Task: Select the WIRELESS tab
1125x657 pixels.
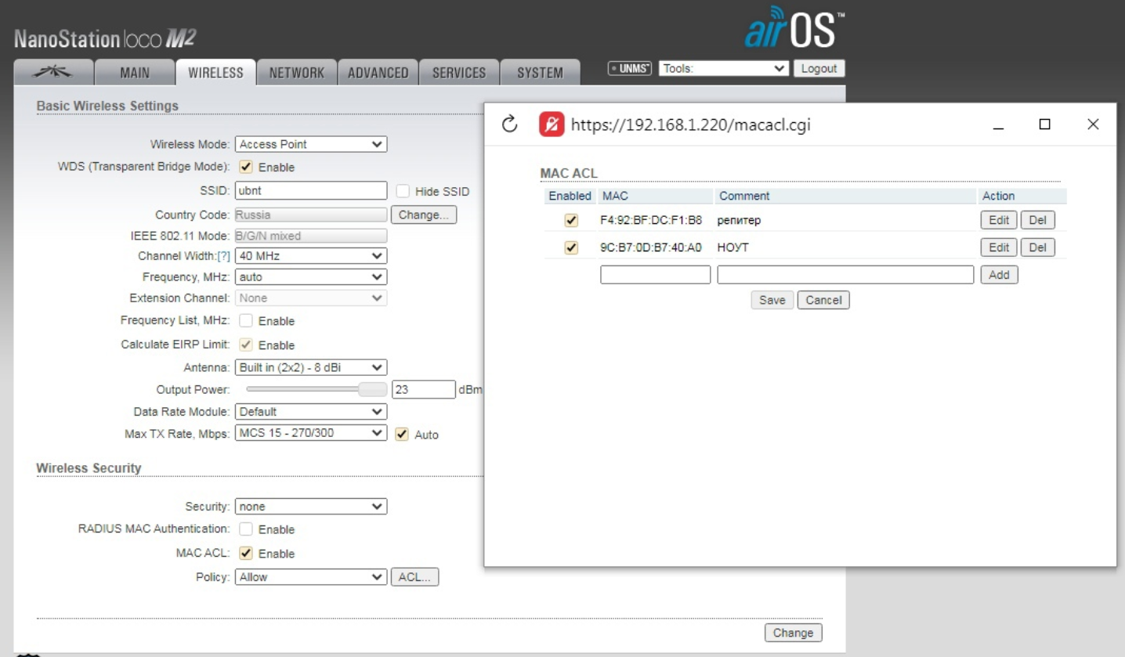Action: click(x=215, y=73)
